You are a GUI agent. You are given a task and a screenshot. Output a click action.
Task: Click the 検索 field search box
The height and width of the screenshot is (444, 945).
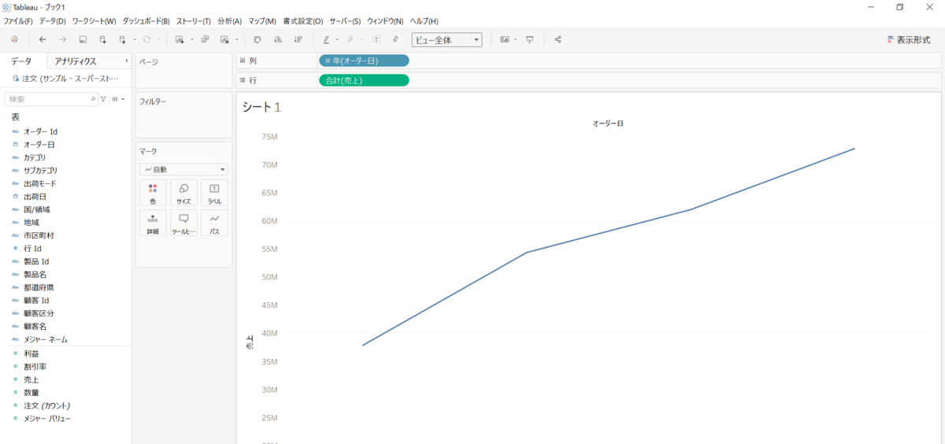click(49, 99)
